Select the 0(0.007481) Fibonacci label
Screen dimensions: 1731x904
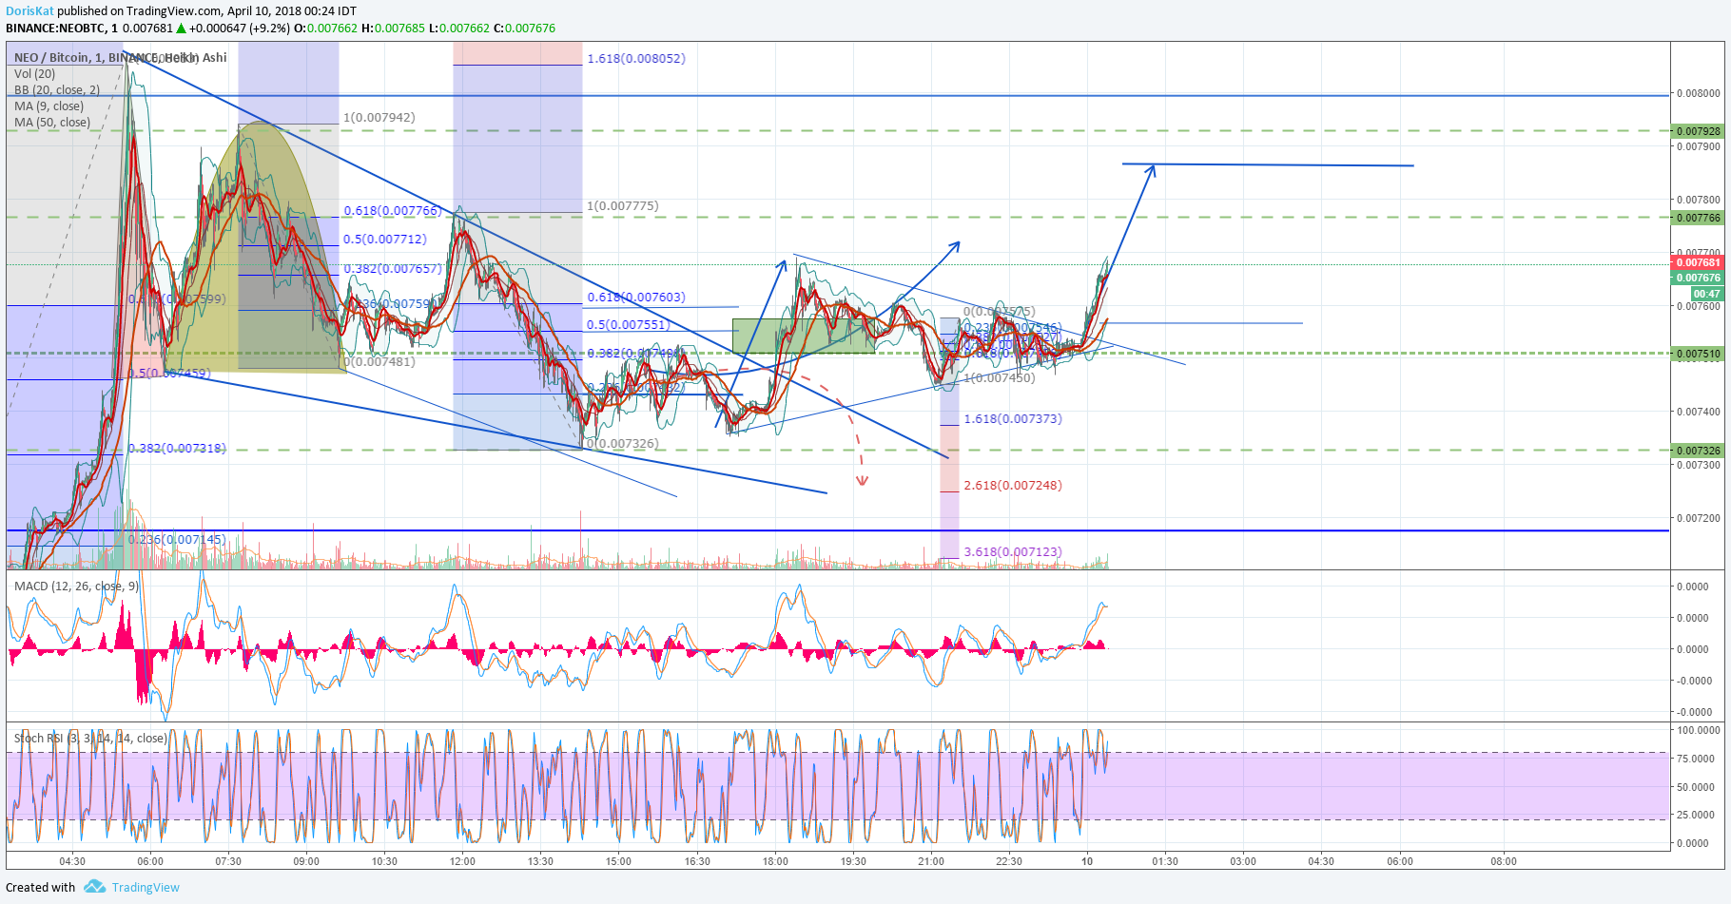(x=379, y=362)
